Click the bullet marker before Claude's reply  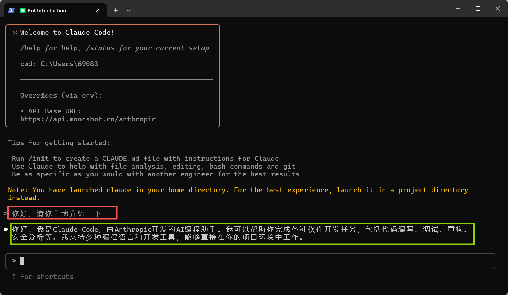tap(5, 229)
